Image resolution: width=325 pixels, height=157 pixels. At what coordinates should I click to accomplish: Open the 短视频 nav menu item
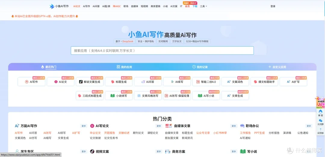[144, 6]
